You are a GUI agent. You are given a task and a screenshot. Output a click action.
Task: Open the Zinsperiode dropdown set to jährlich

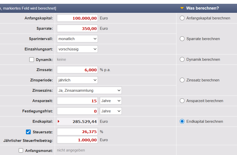(x=77, y=80)
